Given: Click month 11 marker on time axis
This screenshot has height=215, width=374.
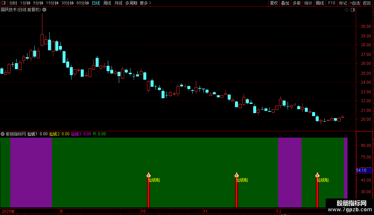Looking at the screenshot, I should tap(205, 211).
